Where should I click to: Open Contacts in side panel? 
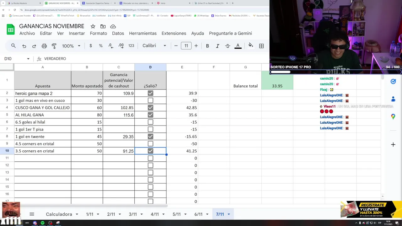point(393,99)
